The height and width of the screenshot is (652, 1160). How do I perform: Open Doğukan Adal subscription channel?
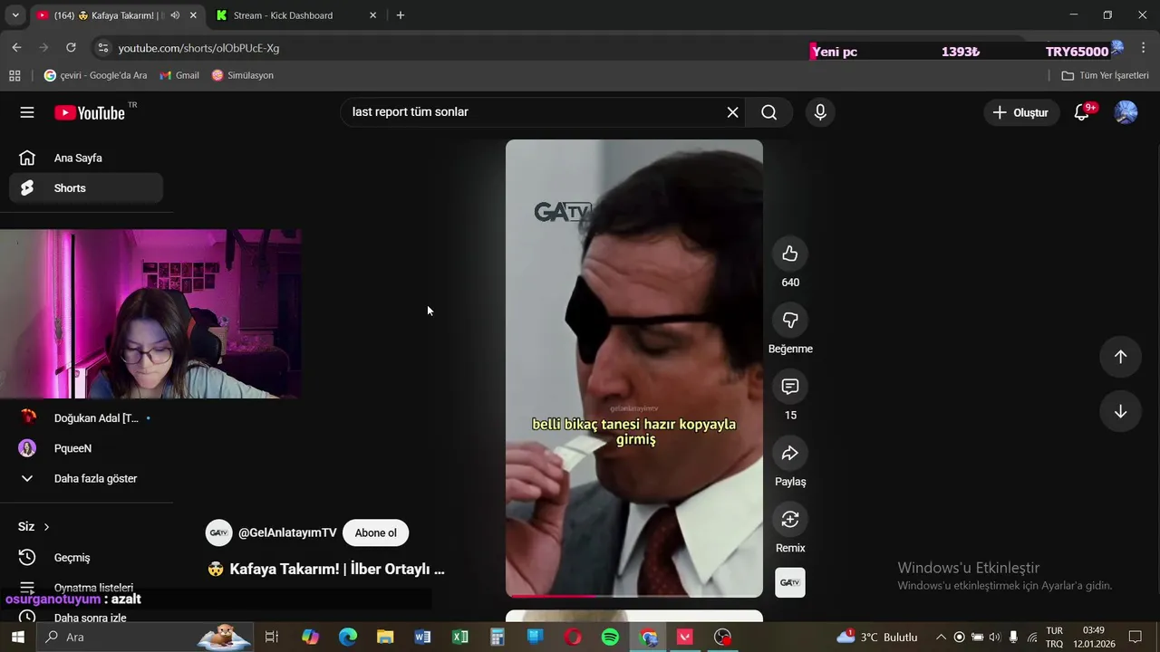tap(86, 418)
